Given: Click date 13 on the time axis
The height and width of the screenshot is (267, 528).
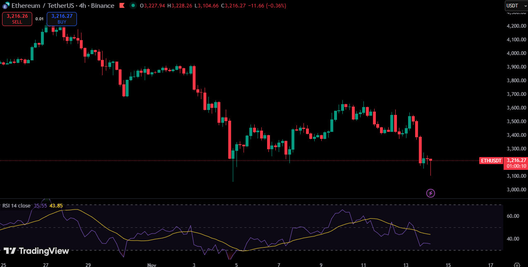Looking at the screenshot, I should (406, 265).
